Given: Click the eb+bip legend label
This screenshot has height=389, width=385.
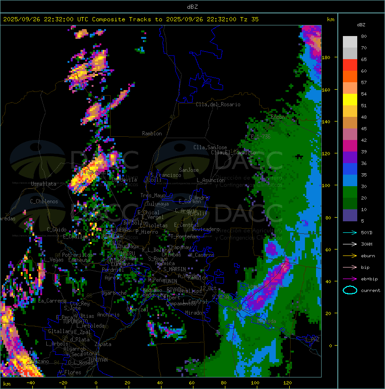Looking at the screenshot, I should point(369,279).
